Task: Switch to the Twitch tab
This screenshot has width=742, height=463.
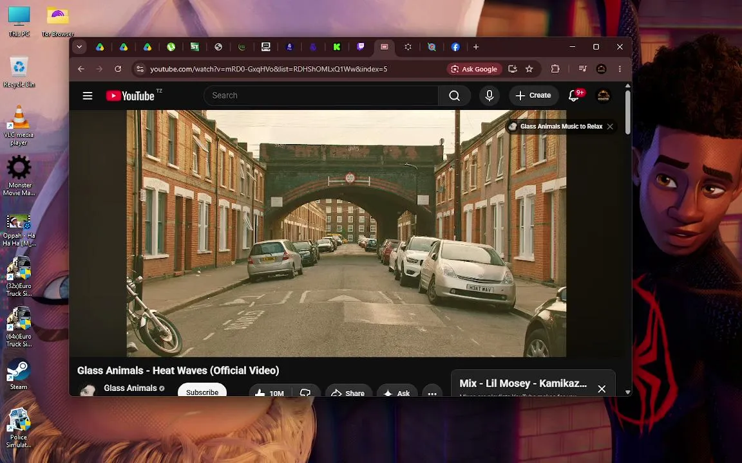Action: pyautogui.click(x=361, y=47)
